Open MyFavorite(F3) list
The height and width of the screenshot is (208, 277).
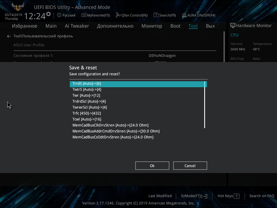(95, 15)
